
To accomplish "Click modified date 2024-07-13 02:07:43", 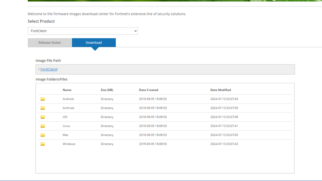I will click(224, 99).
